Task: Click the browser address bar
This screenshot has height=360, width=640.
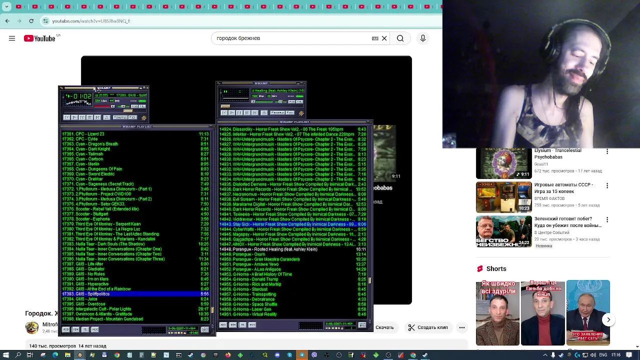Action: coord(240,21)
